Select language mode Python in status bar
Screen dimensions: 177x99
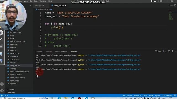pyautogui.click(x=158, y=95)
